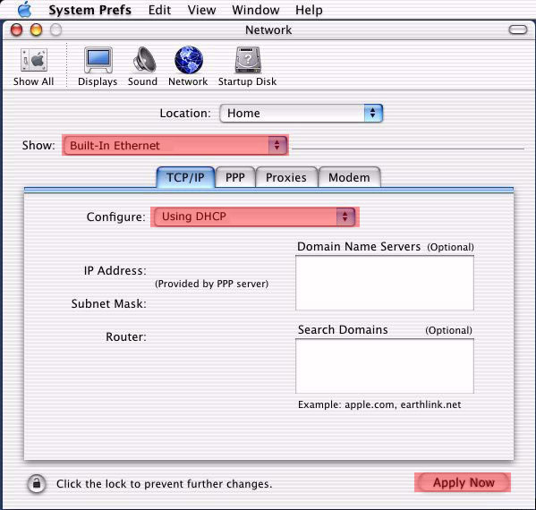This screenshot has width=536, height=510.
Task: Switch to the Proxies tab
Action: click(x=286, y=177)
